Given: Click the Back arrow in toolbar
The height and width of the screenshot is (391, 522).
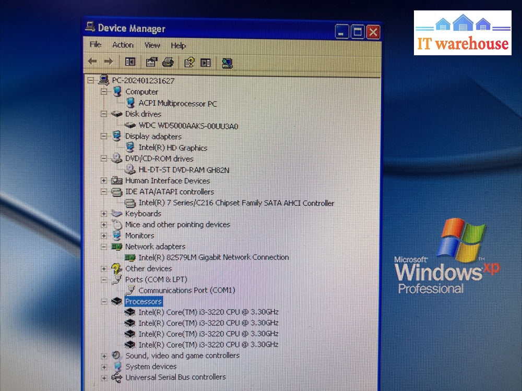Looking at the screenshot, I should coord(92,62).
